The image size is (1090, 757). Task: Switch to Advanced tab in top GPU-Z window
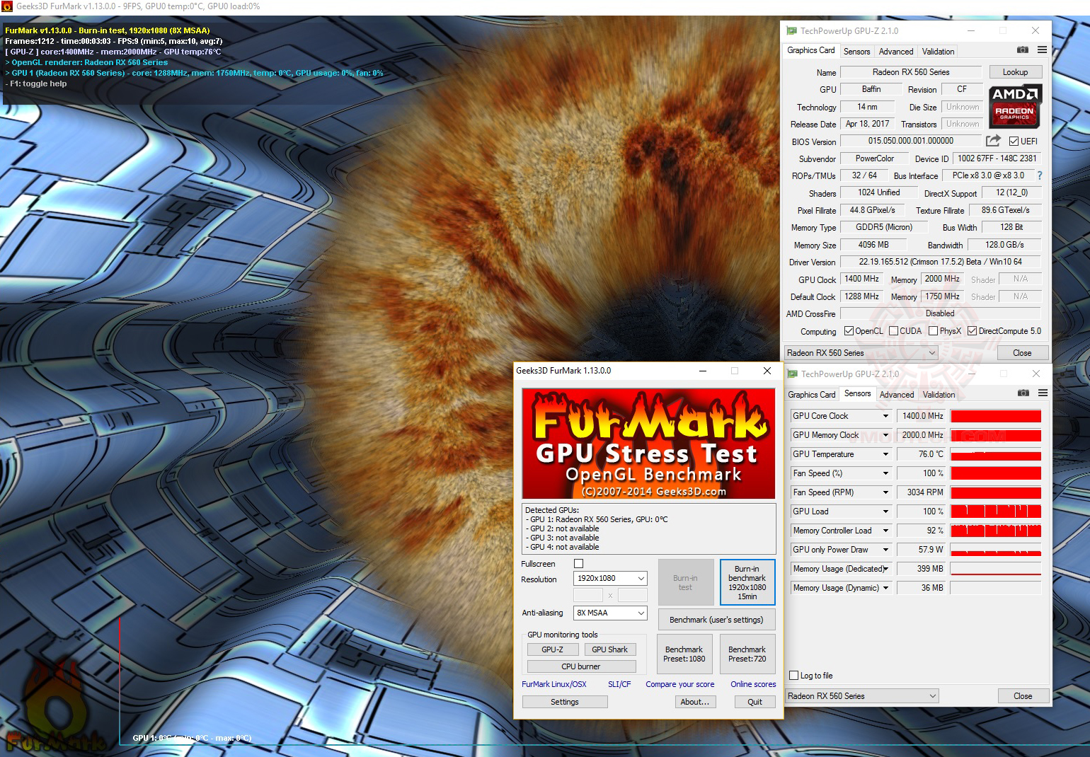pyautogui.click(x=896, y=52)
